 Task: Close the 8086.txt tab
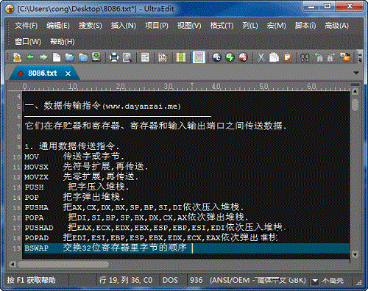point(68,73)
